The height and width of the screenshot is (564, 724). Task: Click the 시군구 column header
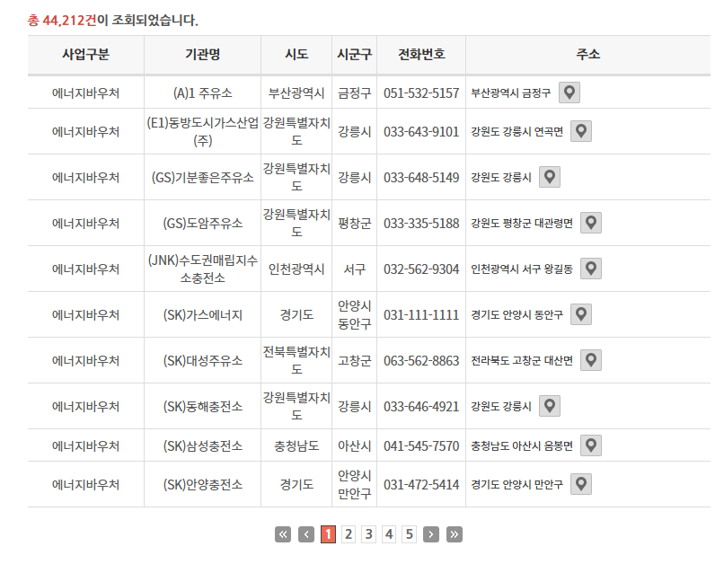point(354,55)
